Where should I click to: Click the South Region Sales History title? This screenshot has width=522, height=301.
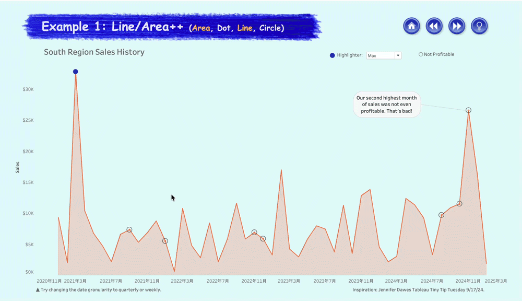coord(94,52)
